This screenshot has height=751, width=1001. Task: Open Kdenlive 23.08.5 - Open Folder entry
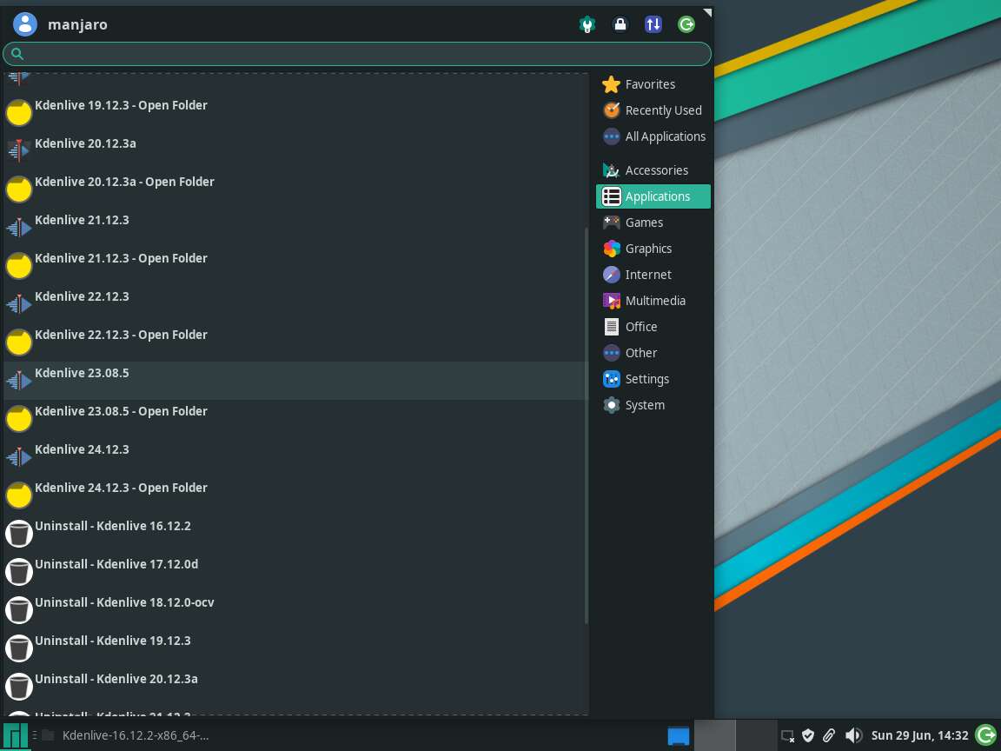pos(295,419)
